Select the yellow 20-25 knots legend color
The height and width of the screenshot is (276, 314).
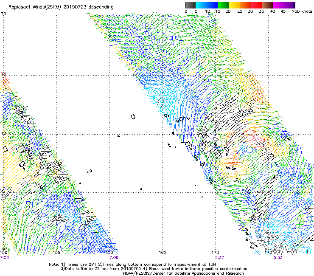(x=234, y=5)
